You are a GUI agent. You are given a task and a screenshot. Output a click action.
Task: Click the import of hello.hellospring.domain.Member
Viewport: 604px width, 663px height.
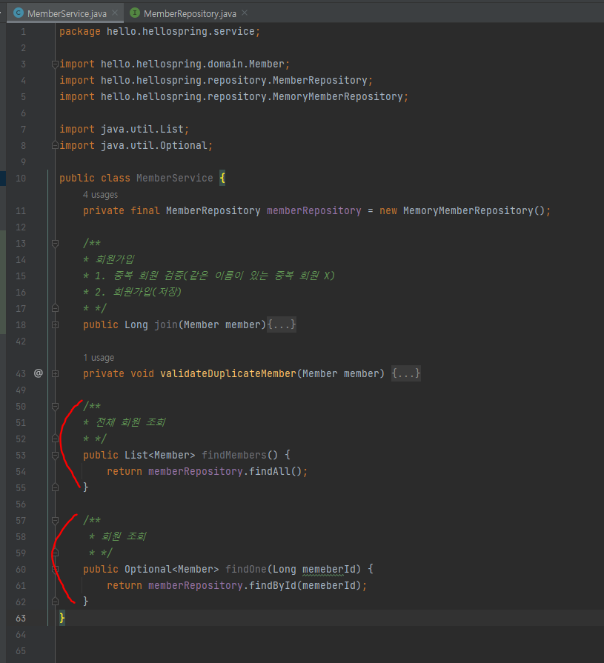174,64
